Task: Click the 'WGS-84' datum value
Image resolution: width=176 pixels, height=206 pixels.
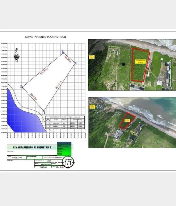Action: coord(43,167)
